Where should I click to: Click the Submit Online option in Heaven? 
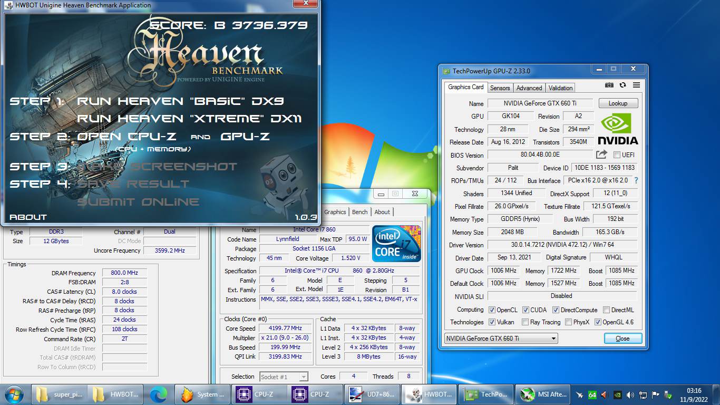138,201
